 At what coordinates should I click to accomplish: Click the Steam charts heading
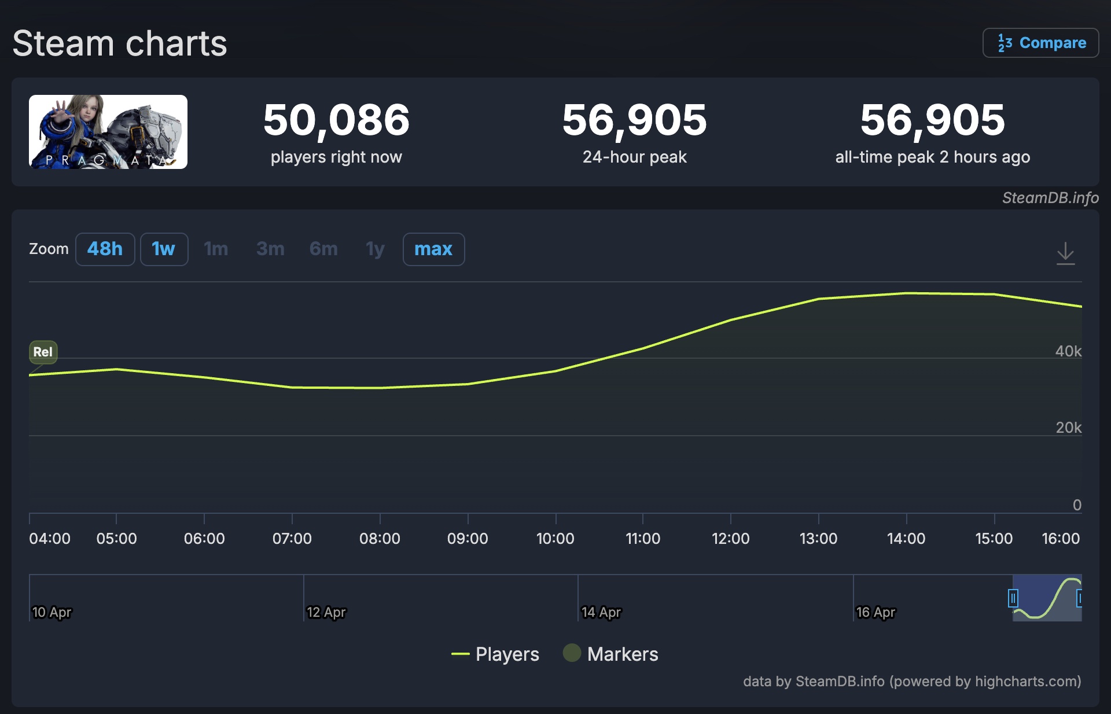pos(120,43)
